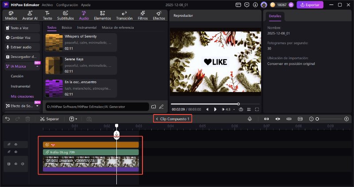Open the Archivo menu
354x187 pixels.
coord(47,5)
